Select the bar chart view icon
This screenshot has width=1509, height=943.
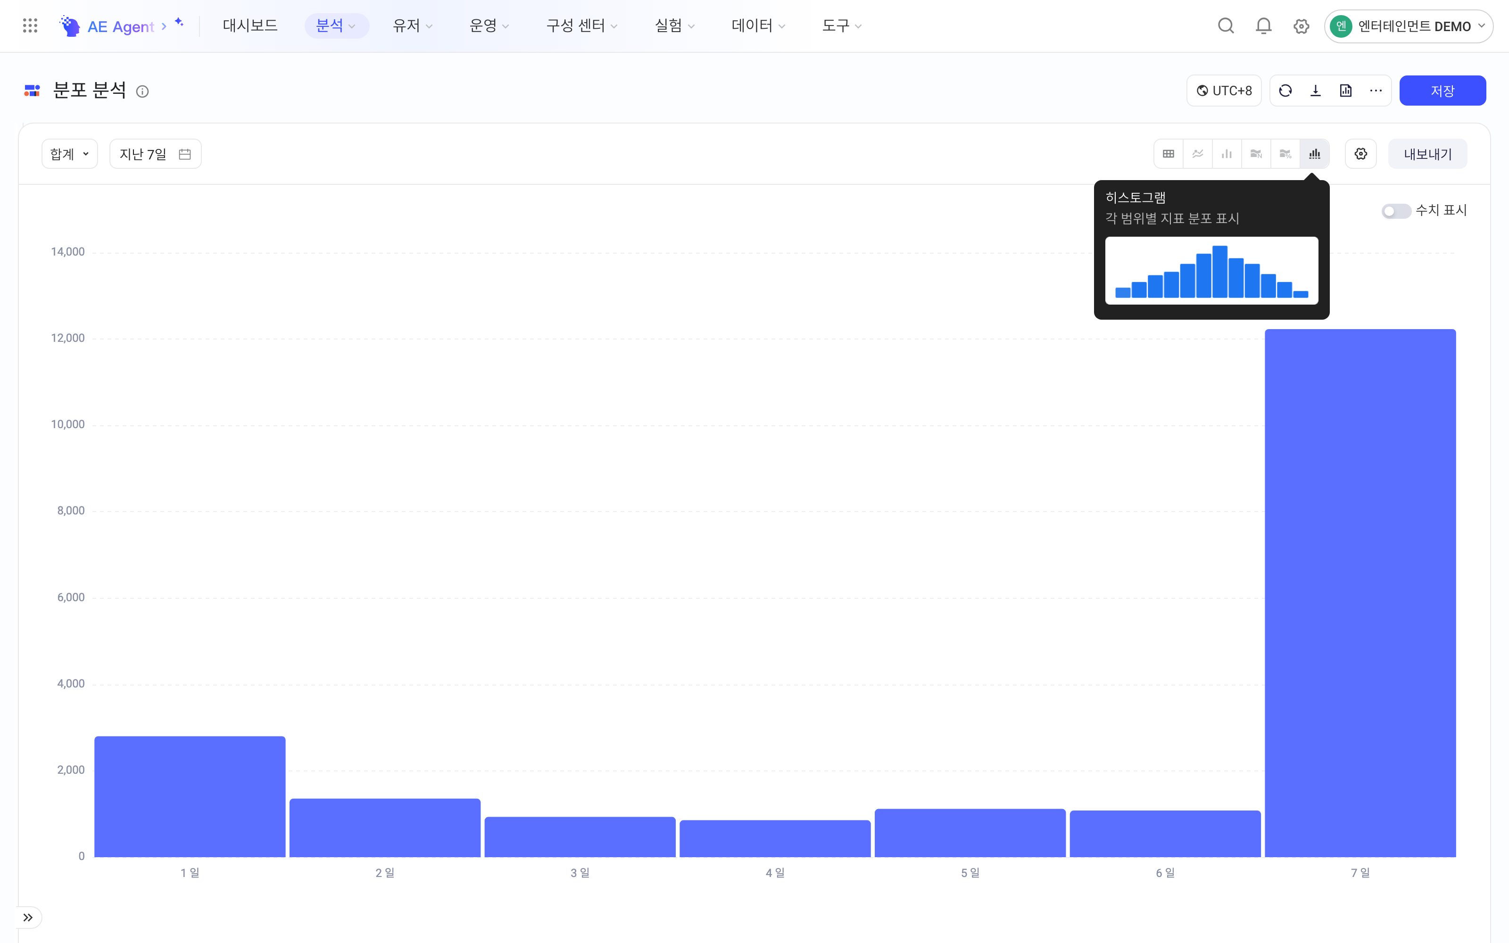[x=1227, y=154]
